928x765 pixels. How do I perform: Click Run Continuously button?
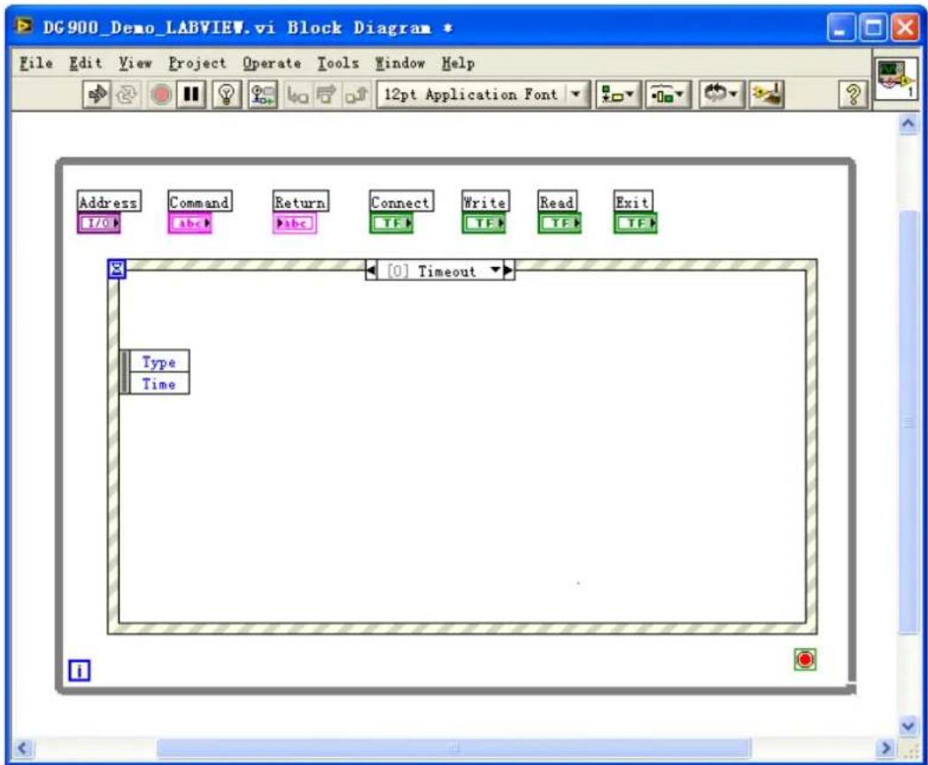tap(126, 95)
